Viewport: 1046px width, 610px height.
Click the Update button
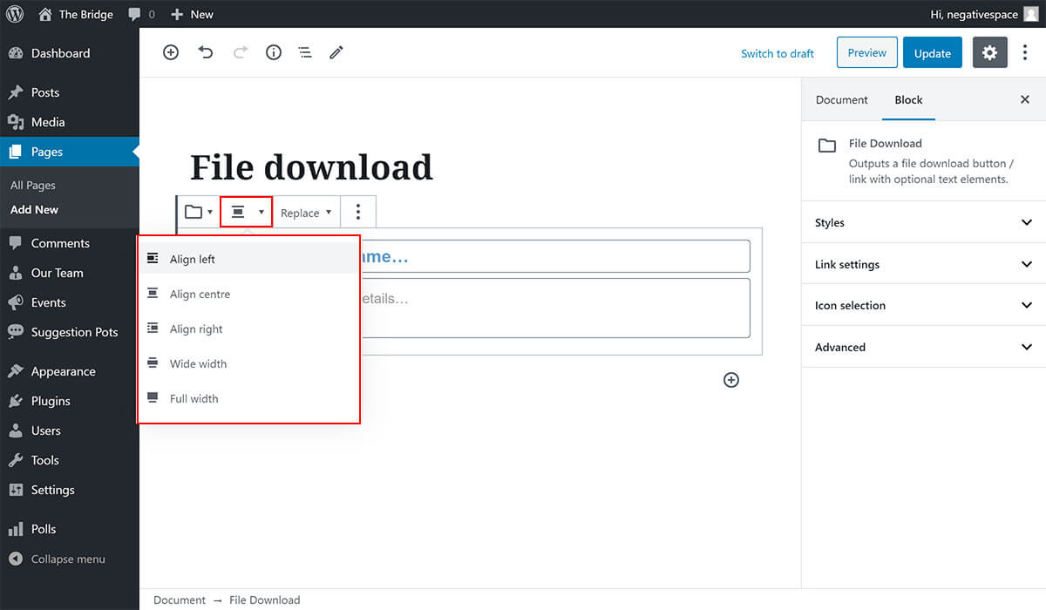932,52
